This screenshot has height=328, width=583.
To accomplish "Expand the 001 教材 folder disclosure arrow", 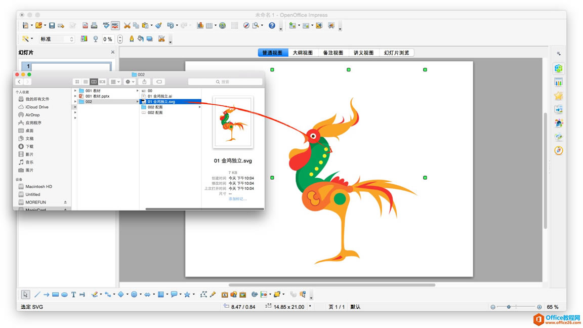I will 75,91.
